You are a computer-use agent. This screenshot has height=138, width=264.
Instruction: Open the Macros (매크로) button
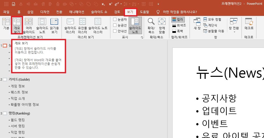click(249, 24)
